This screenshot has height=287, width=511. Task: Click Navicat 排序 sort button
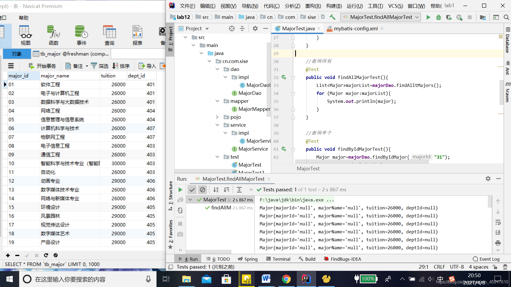click(x=121, y=66)
